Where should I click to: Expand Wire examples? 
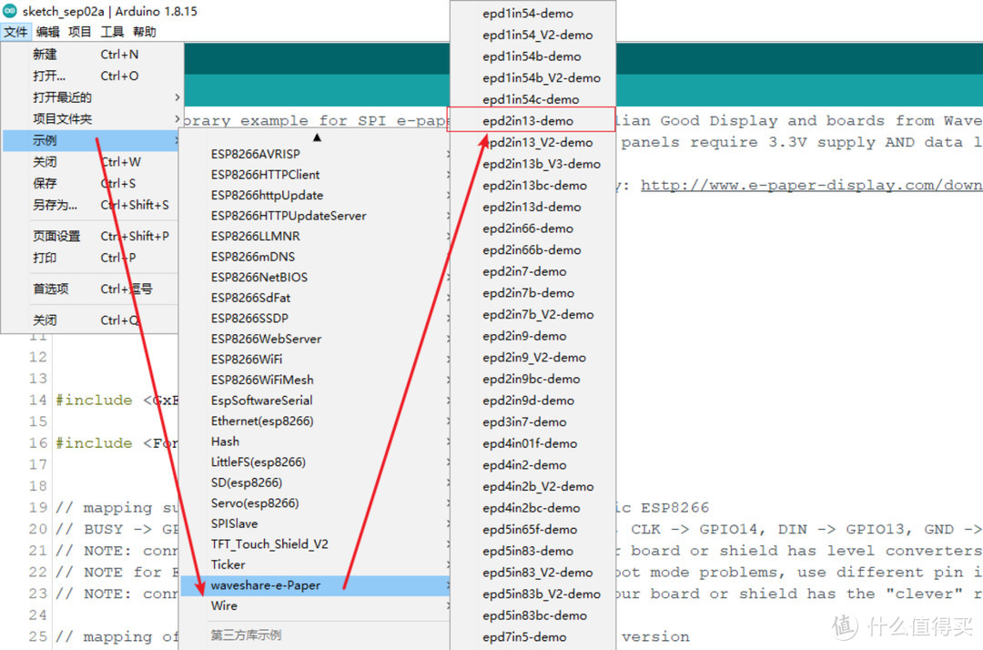point(315,605)
